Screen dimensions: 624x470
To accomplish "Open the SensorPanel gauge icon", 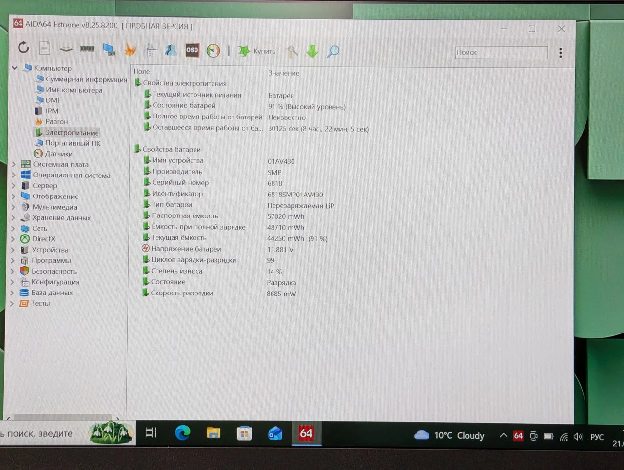I will point(213,51).
